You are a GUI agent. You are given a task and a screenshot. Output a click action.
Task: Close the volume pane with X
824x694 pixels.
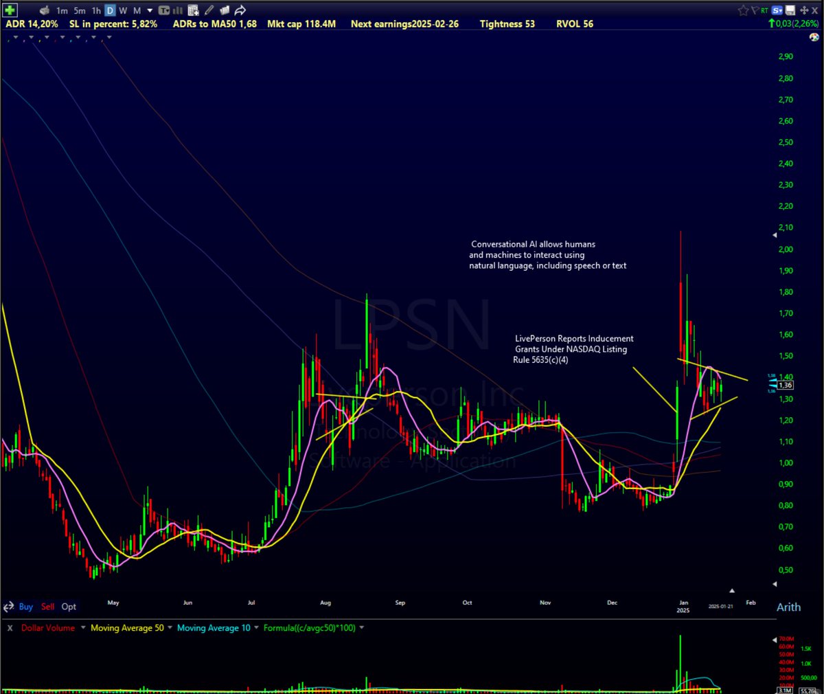coord(10,628)
